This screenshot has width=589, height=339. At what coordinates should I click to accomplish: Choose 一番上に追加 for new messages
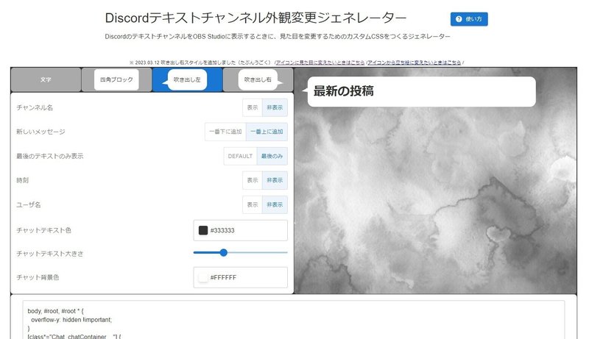coord(267,132)
